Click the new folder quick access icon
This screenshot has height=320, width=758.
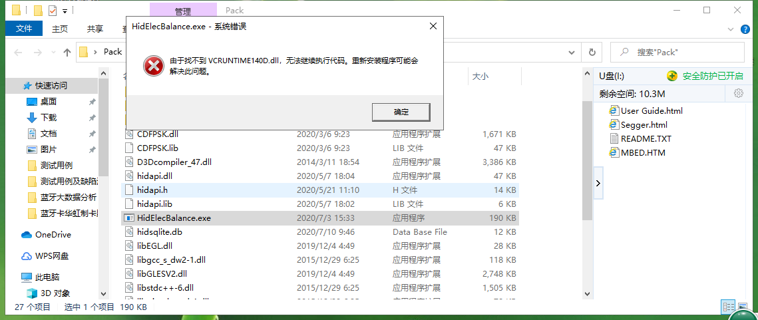click(x=38, y=10)
